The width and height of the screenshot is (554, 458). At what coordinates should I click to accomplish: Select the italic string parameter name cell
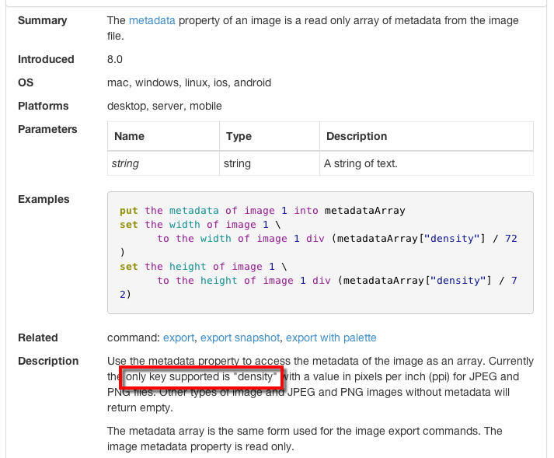pyautogui.click(x=126, y=163)
